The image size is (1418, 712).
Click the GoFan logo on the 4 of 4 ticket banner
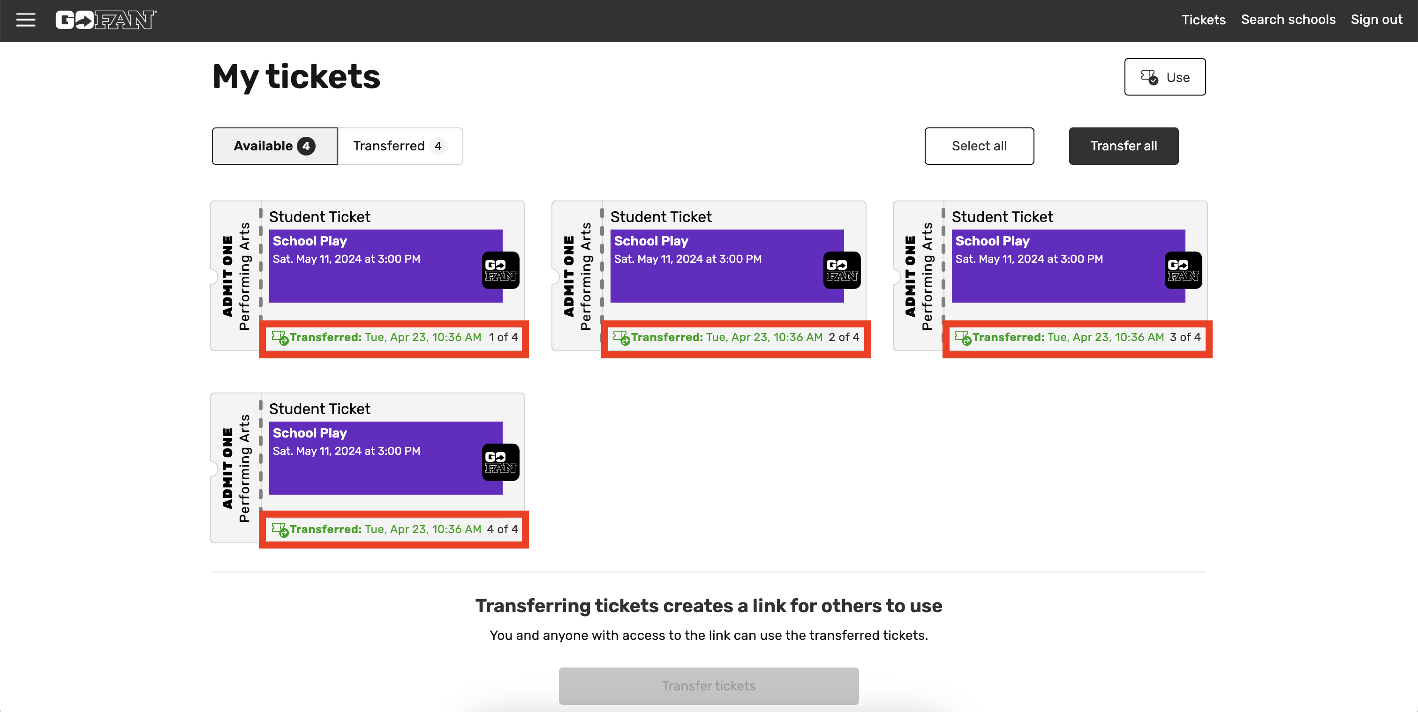[500, 462]
